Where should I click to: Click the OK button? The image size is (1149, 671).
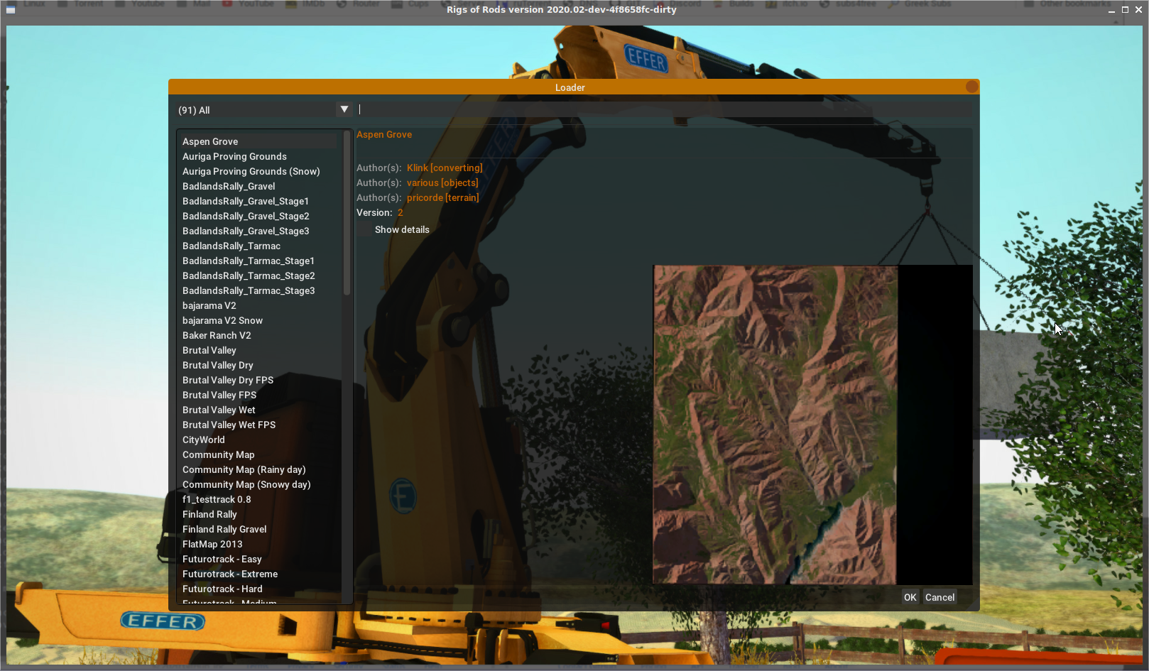[x=910, y=597]
